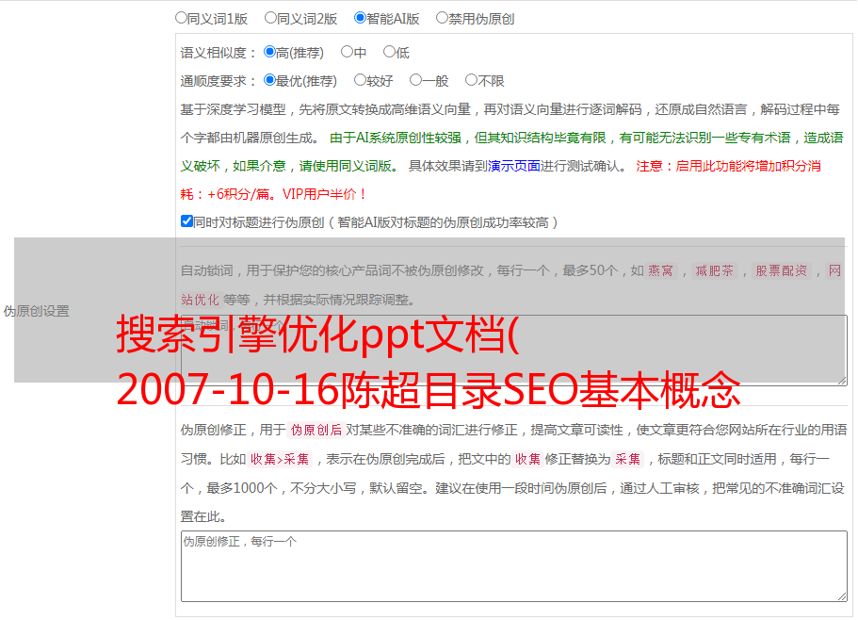
Task: Set 通顺度要求 to 一般
Action: pos(416,80)
